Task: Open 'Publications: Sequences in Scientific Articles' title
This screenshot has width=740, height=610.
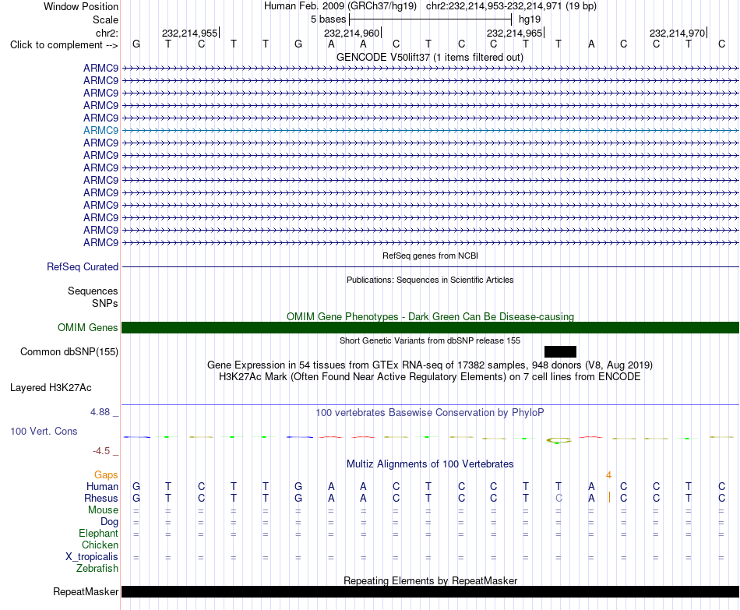Action: [x=430, y=280]
